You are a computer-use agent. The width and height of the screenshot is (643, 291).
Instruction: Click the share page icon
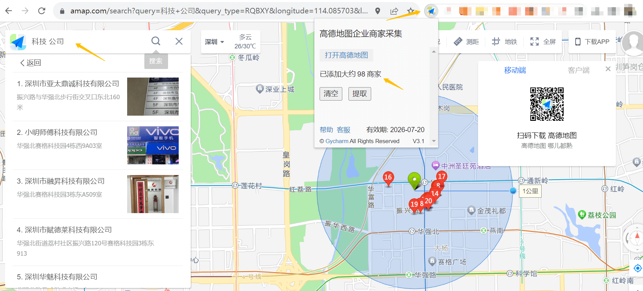click(x=394, y=11)
